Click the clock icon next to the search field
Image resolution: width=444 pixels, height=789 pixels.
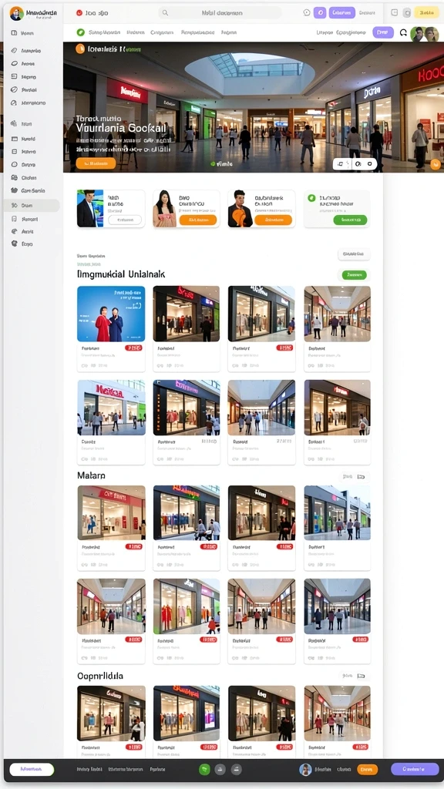[307, 12]
